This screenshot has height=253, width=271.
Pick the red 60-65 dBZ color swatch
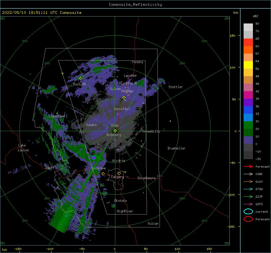click(248, 42)
